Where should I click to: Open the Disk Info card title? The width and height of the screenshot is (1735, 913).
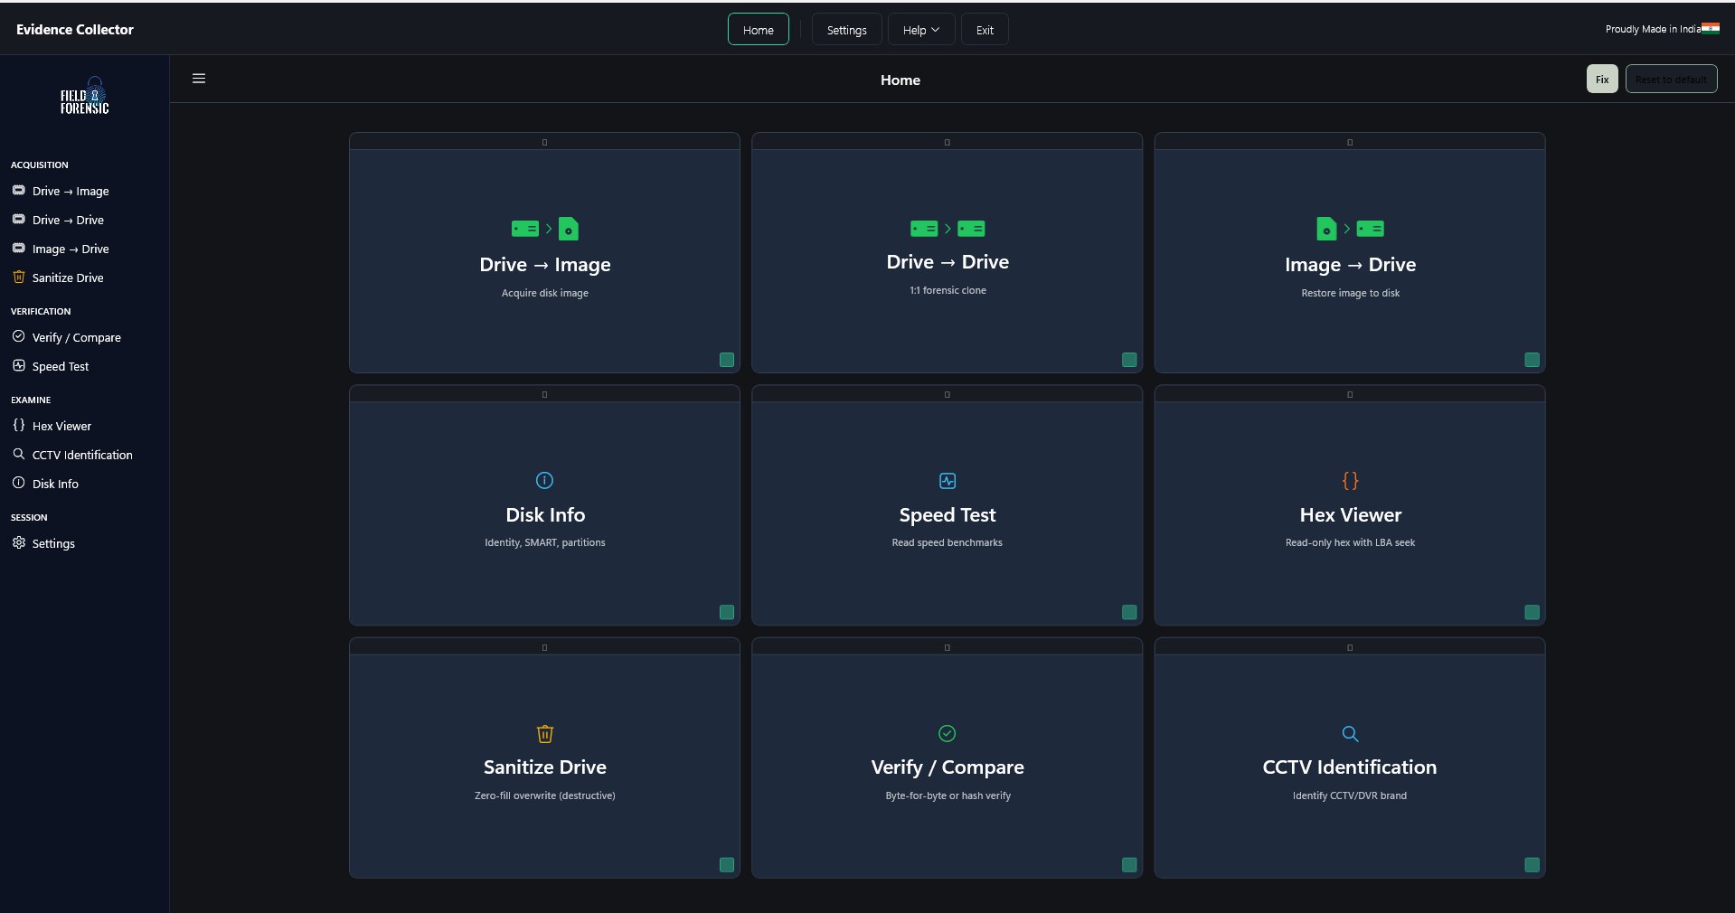click(545, 514)
